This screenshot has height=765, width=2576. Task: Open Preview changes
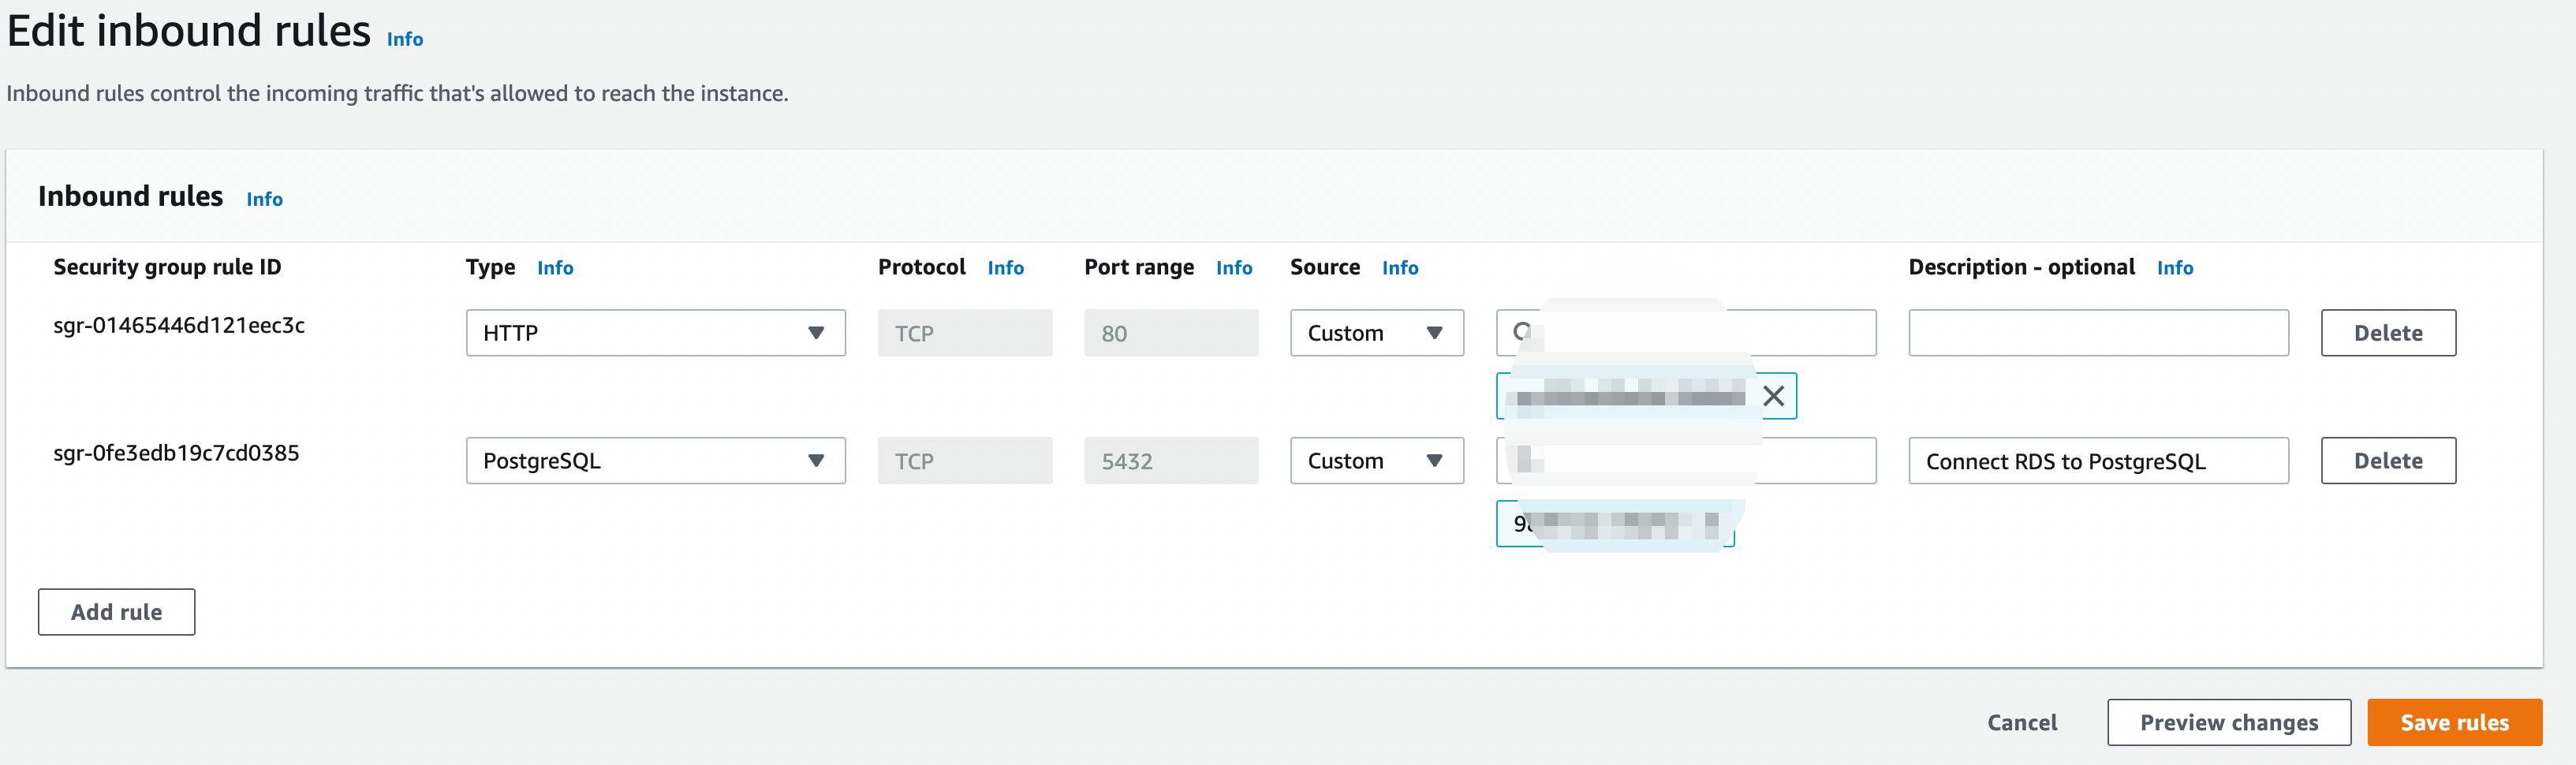tap(2228, 722)
